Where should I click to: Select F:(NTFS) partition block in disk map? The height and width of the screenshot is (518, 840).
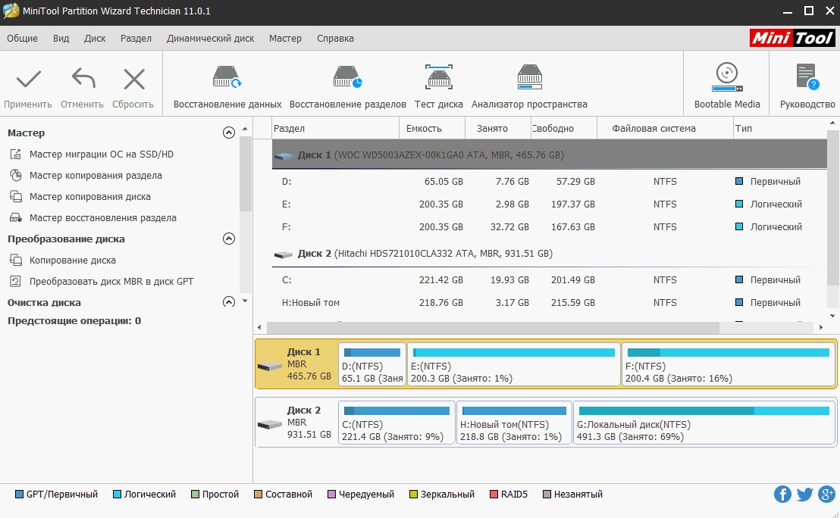[728, 364]
